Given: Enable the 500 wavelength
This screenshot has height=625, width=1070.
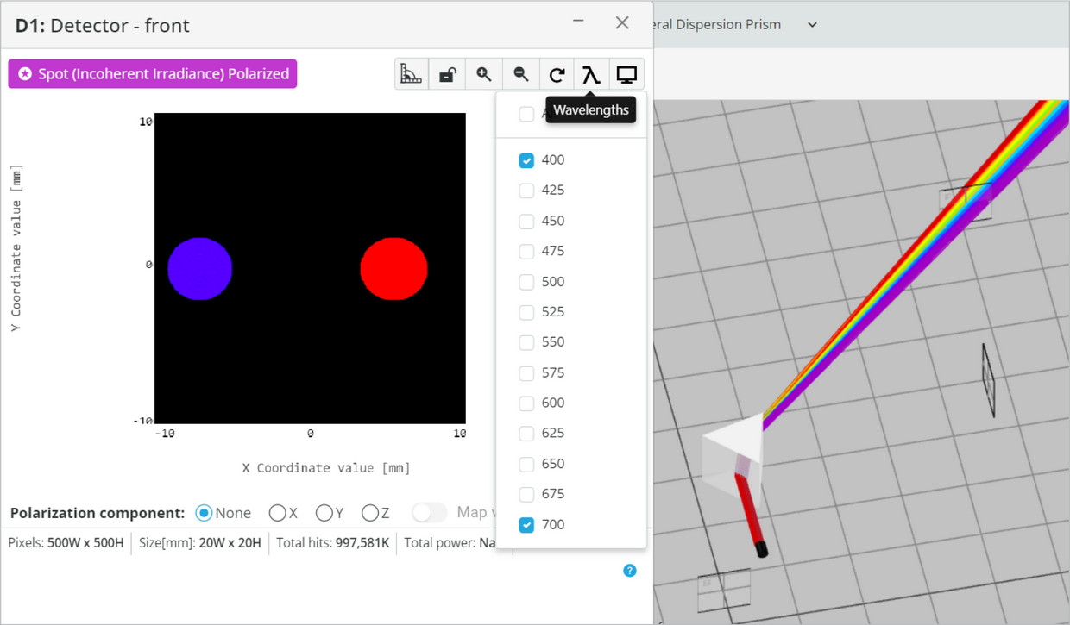Looking at the screenshot, I should [526, 282].
